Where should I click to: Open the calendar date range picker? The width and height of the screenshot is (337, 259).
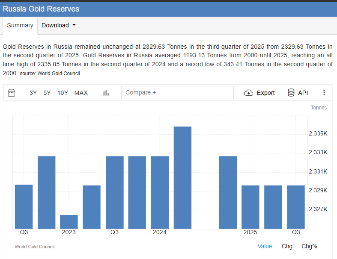[x=12, y=93]
